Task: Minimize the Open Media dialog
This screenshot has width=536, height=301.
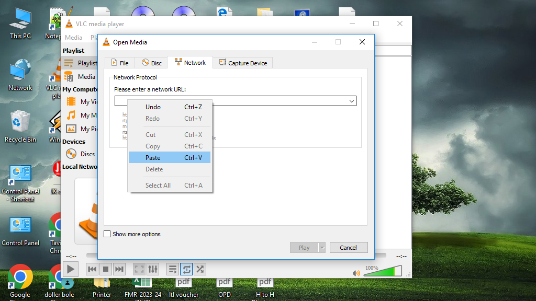Action: pos(315,42)
